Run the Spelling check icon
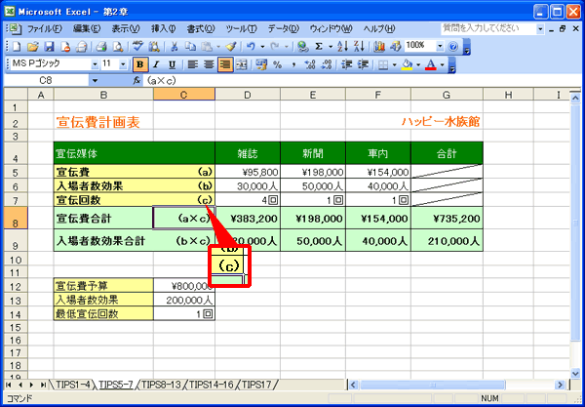The width and height of the screenshot is (585, 407). click(x=137, y=46)
